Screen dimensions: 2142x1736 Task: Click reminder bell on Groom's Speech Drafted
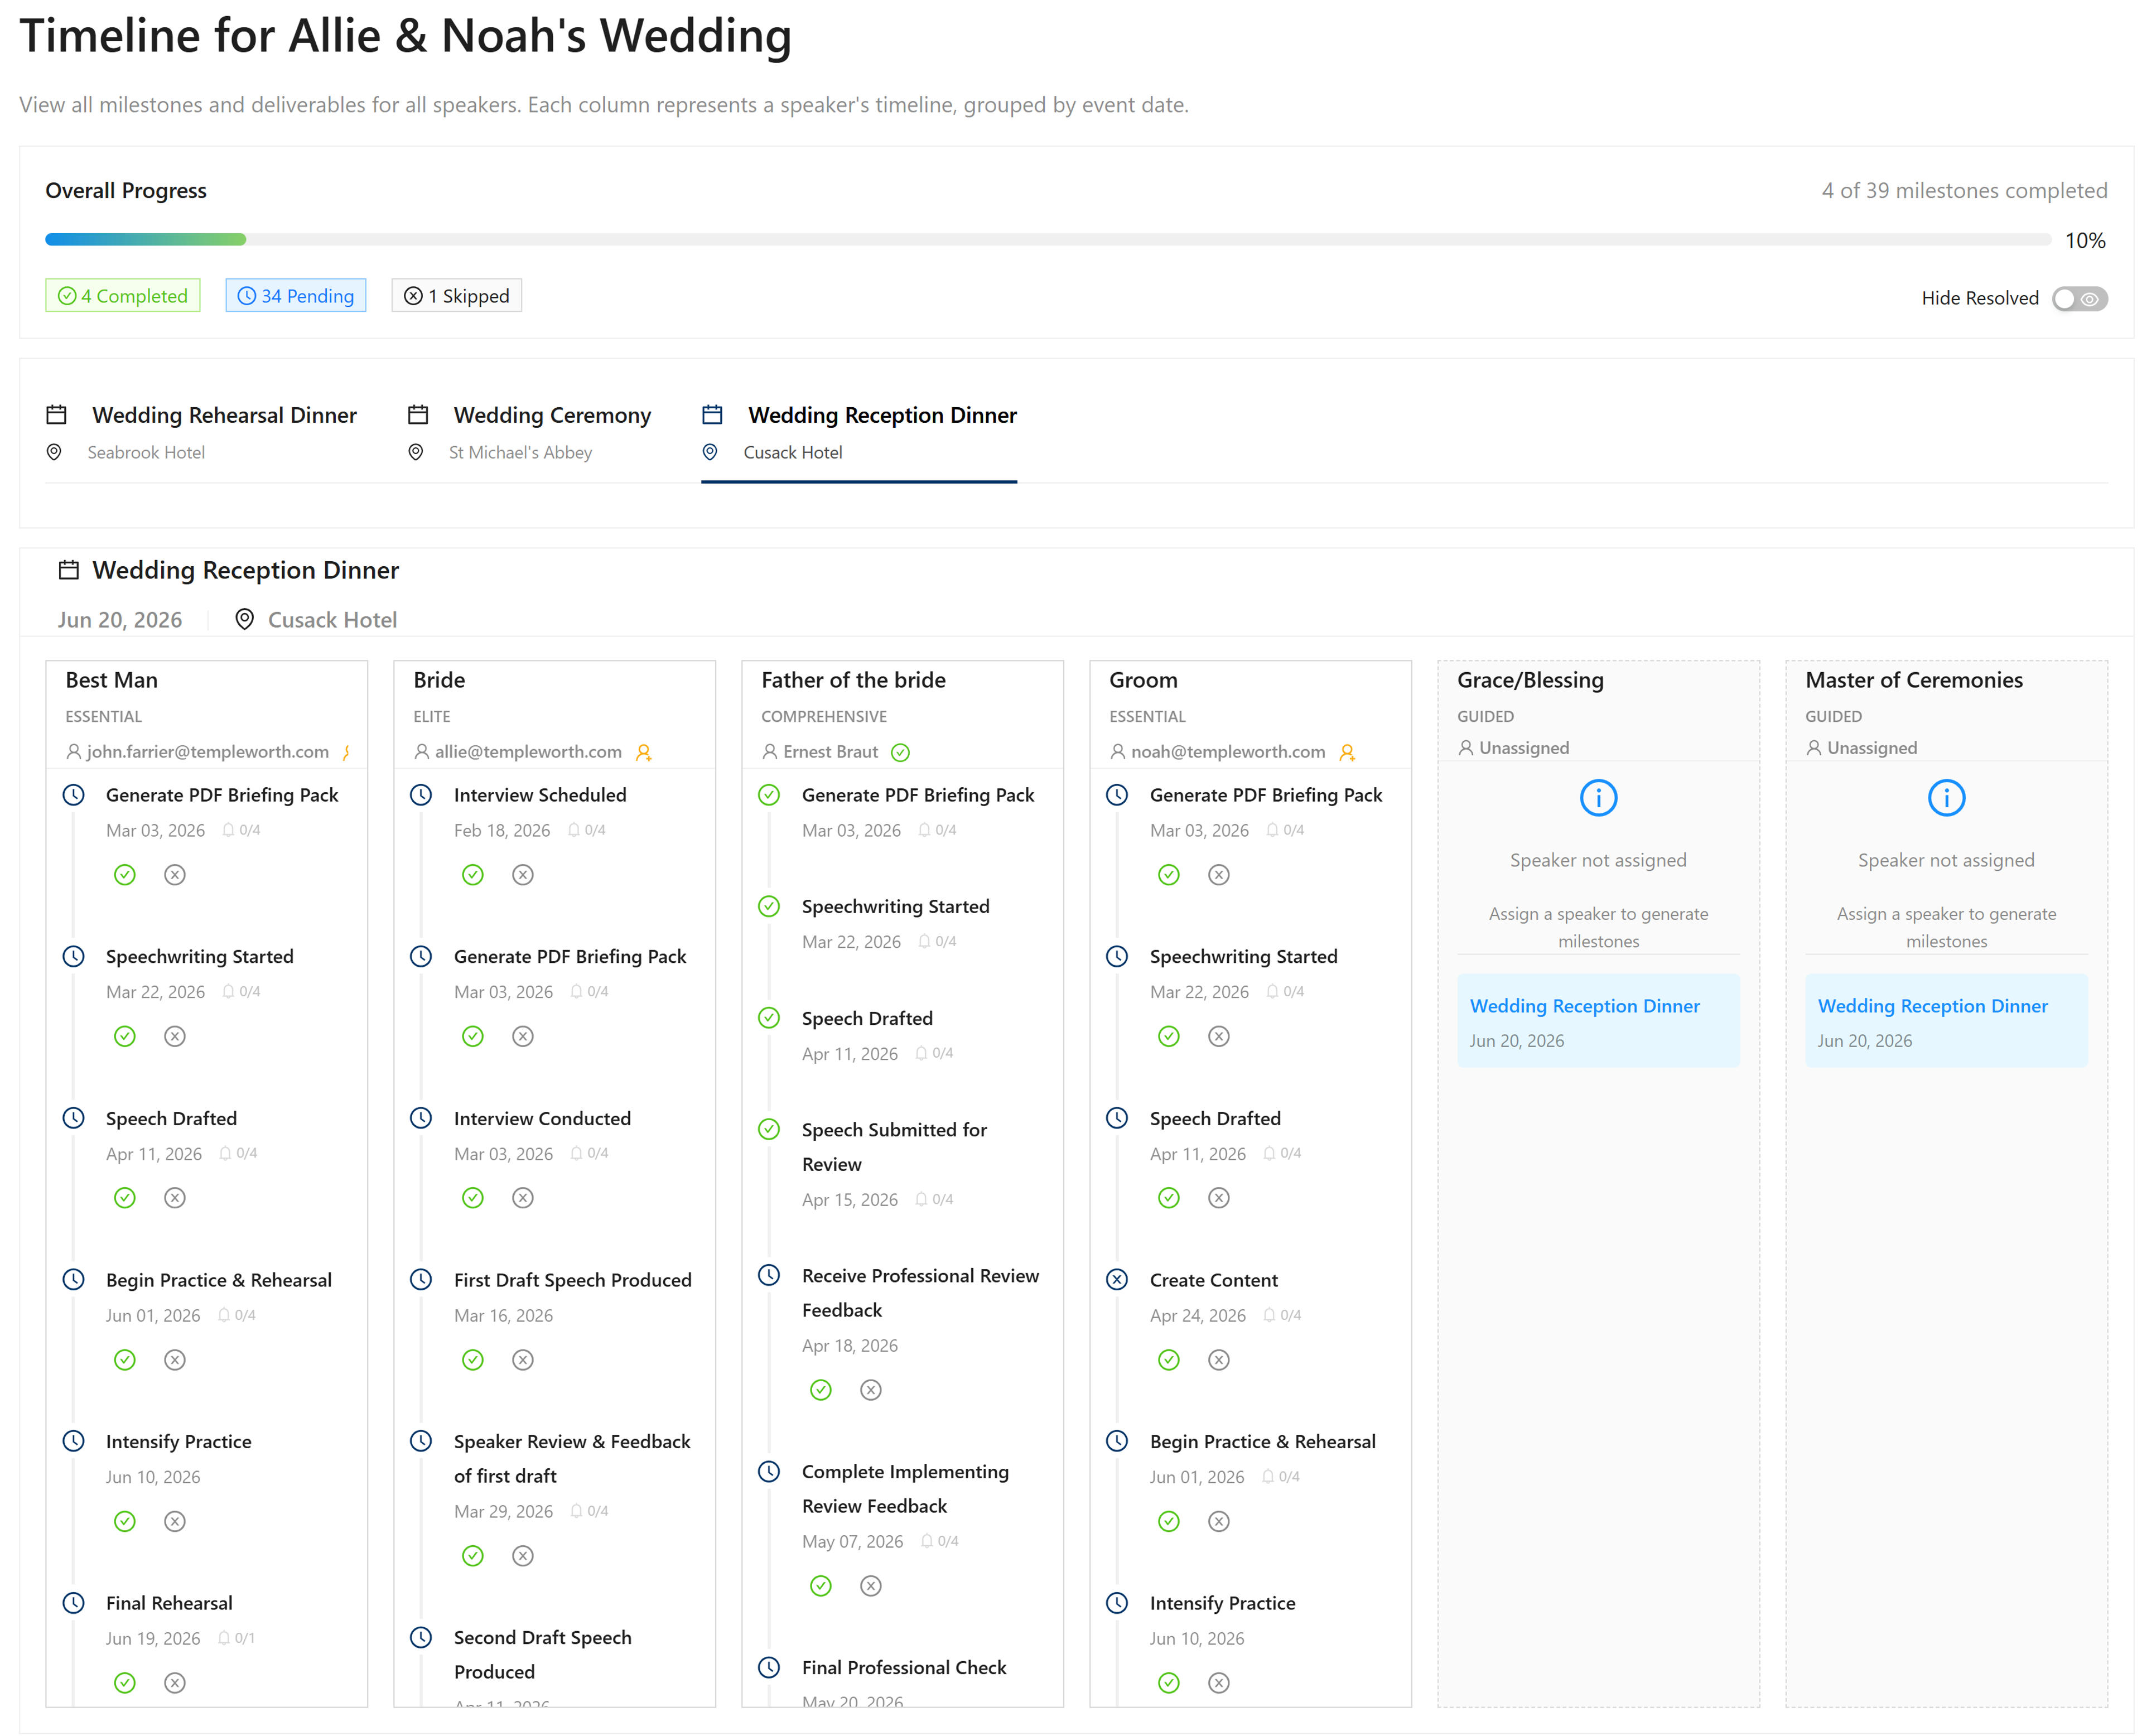(x=1270, y=1153)
